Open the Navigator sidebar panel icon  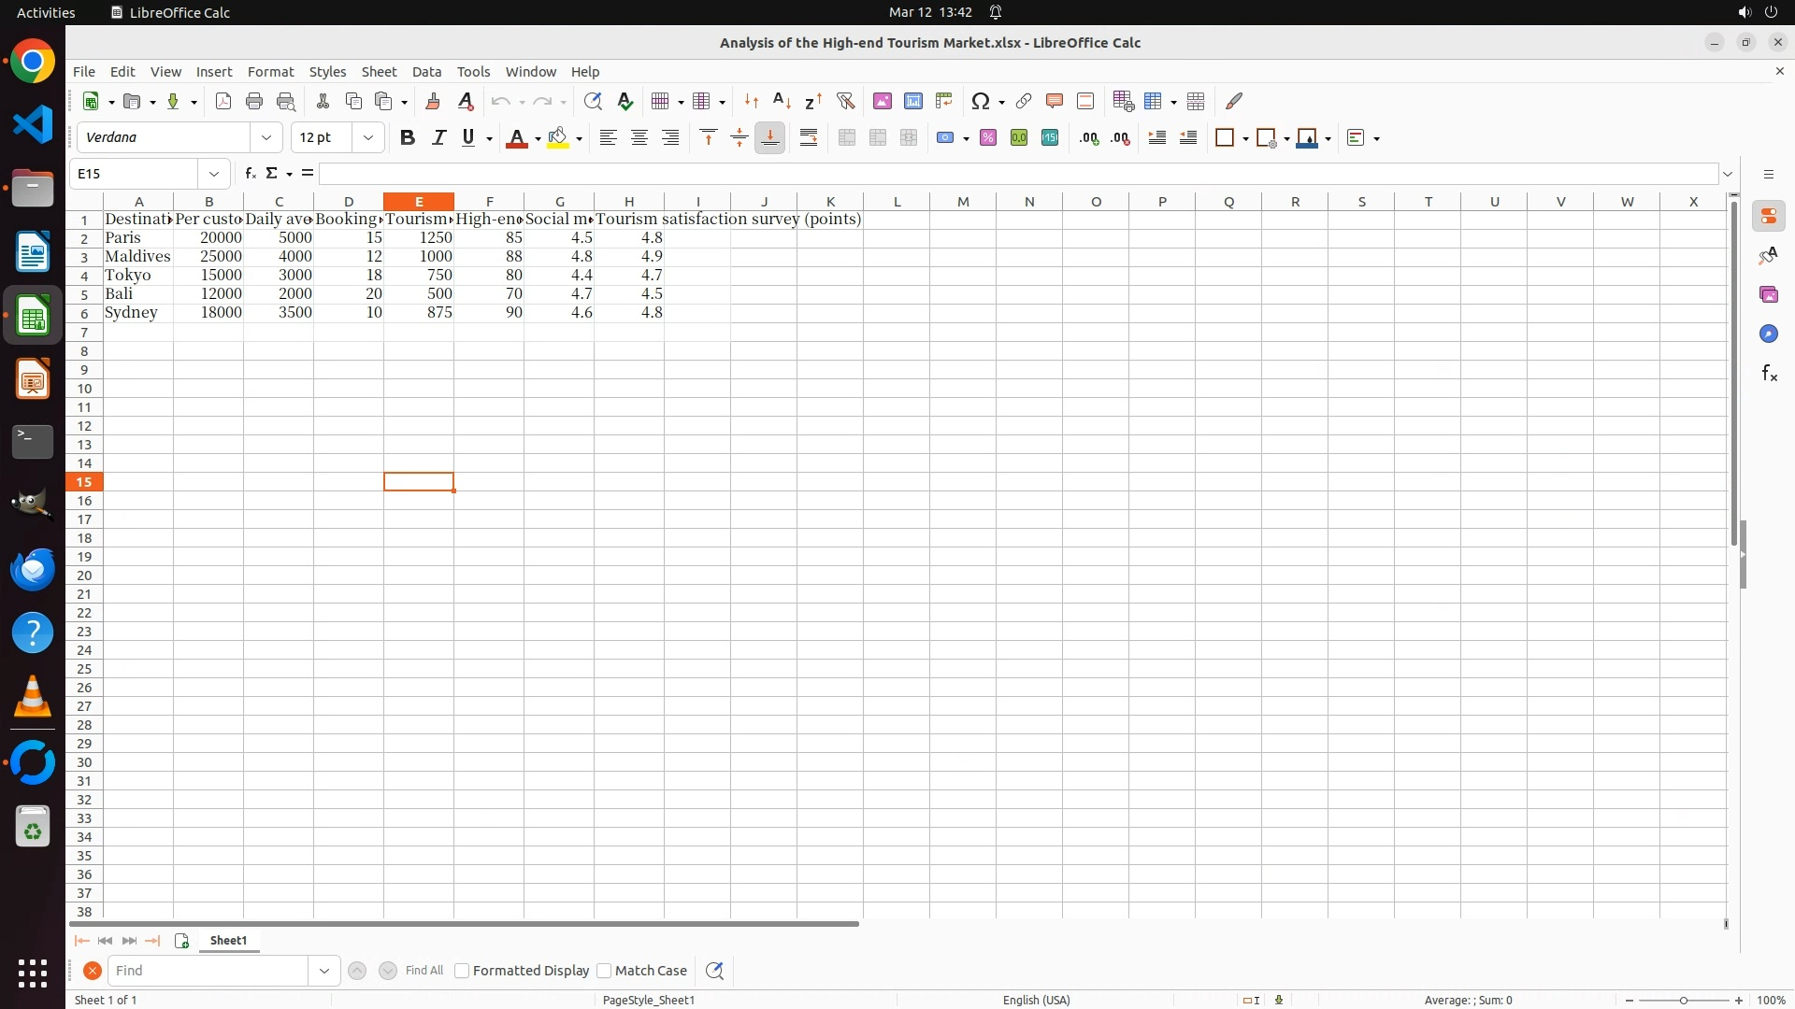pyautogui.click(x=1768, y=334)
